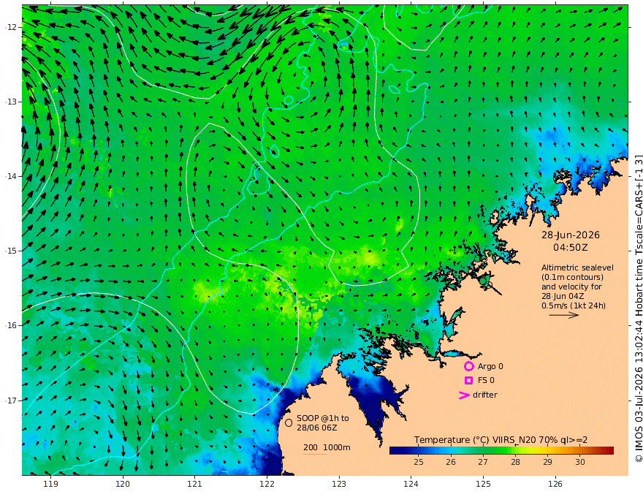This screenshot has height=497, width=643.
Task: Click the "drifter" legend label
Action: (485, 395)
